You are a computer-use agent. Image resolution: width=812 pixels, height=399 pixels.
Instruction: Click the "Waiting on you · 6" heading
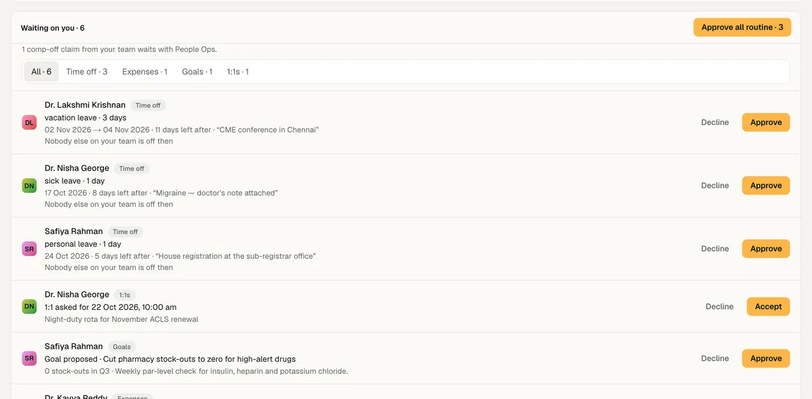click(x=53, y=28)
